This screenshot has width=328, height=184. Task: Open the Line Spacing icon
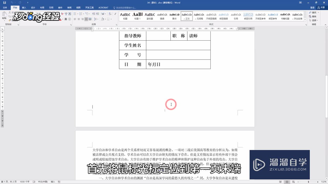(x=96, y=19)
